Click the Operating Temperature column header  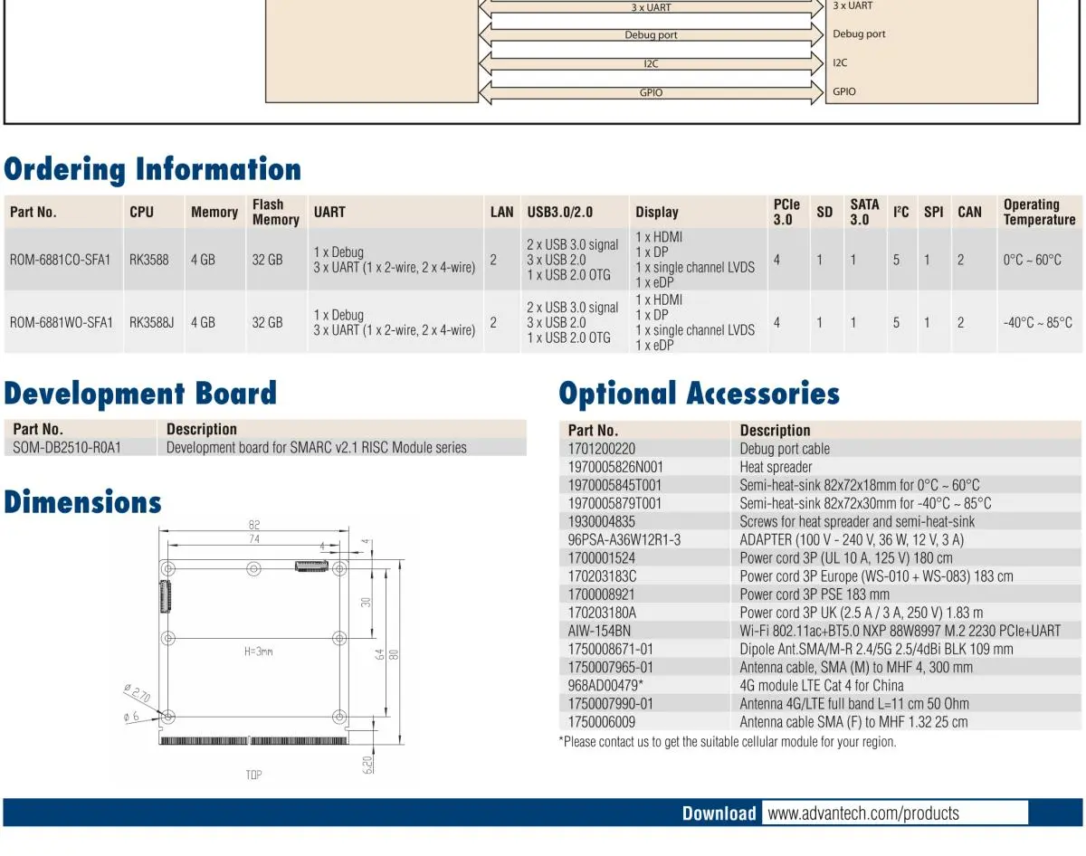point(1040,212)
